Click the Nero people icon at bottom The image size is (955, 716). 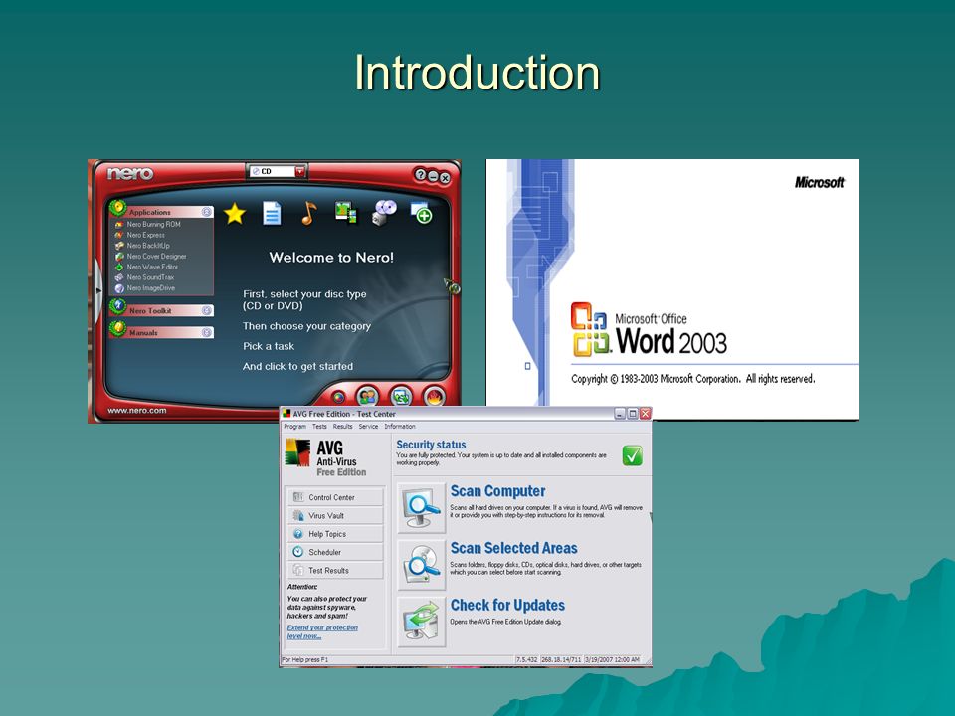coord(367,397)
